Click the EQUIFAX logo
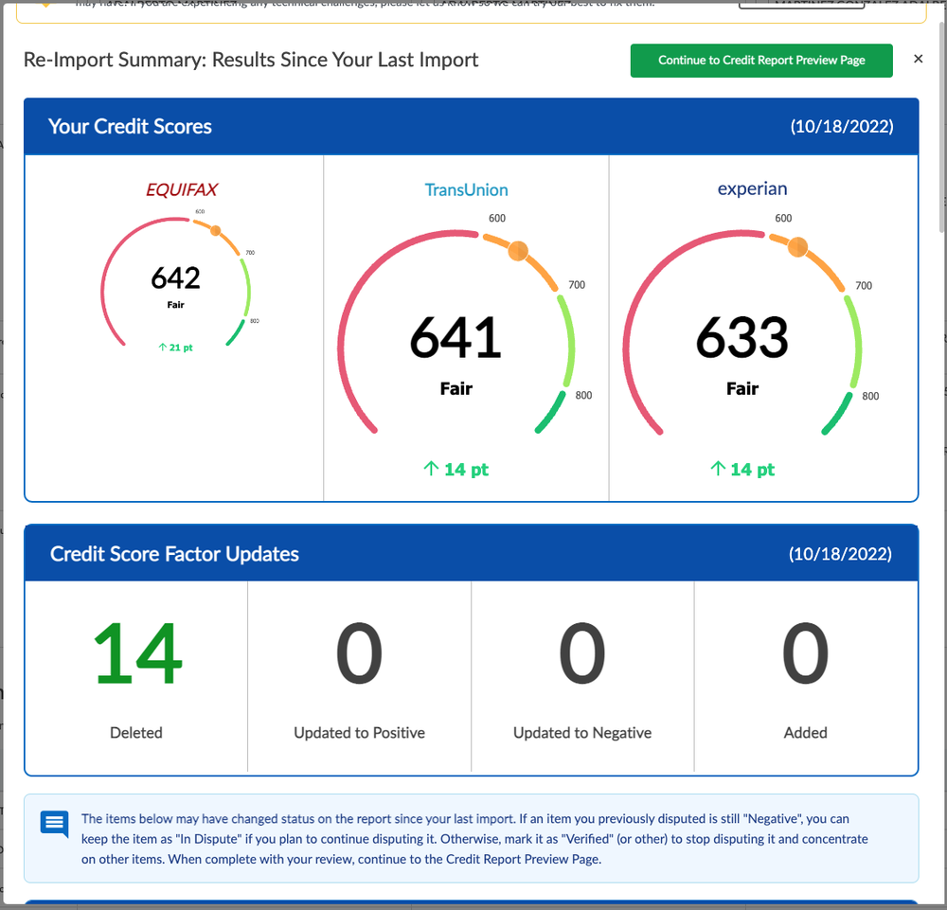Image resolution: width=947 pixels, height=910 pixels. coord(181,189)
